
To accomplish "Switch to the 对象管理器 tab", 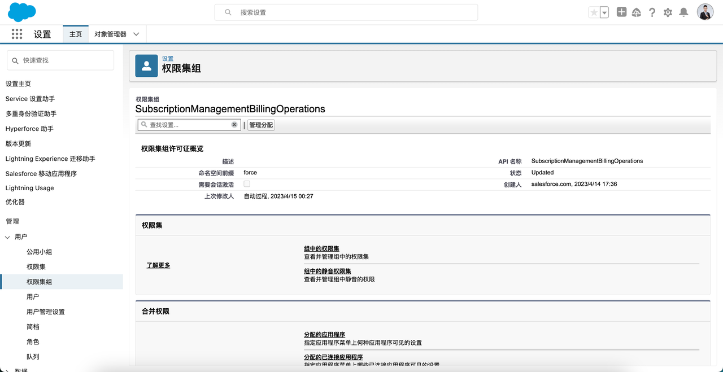I will pyautogui.click(x=110, y=34).
